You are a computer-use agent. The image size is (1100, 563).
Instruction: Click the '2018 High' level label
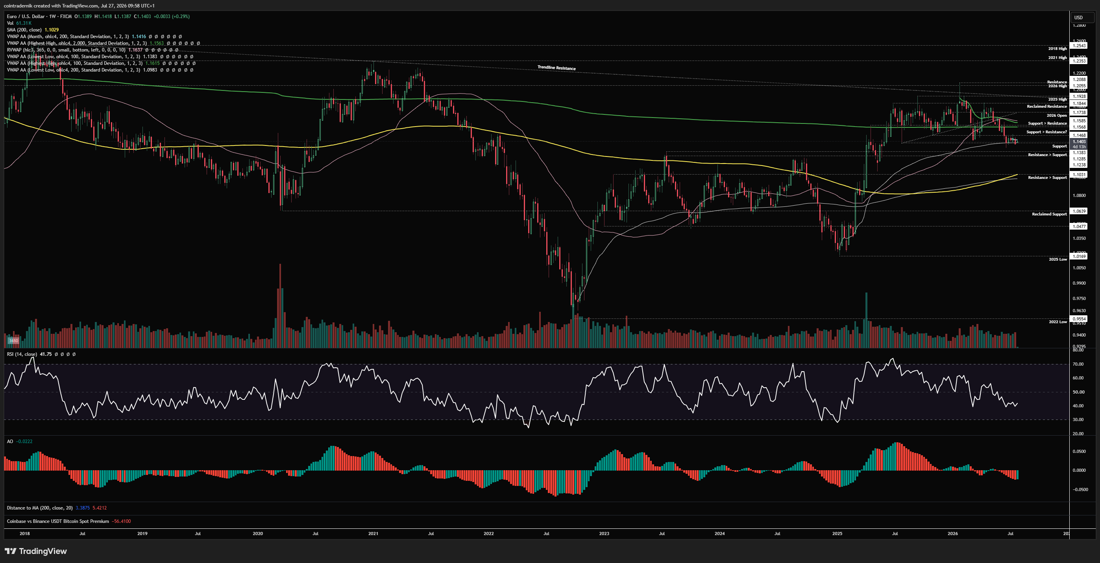pyautogui.click(x=1057, y=49)
